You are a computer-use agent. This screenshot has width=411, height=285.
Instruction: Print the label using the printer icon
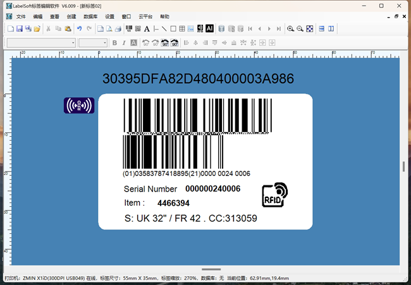(x=118, y=29)
